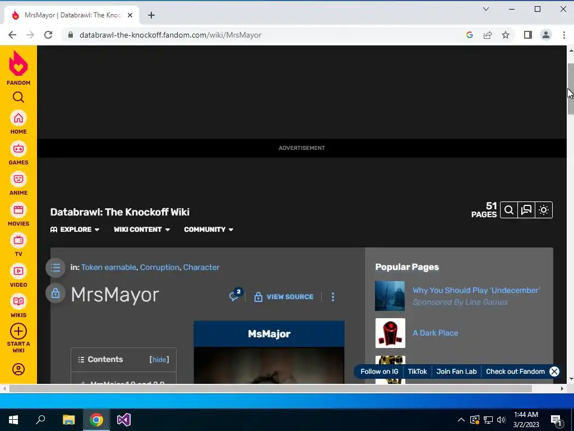Click Follow on IG link
The width and height of the screenshot is (574, 431).
coord(379,372)
